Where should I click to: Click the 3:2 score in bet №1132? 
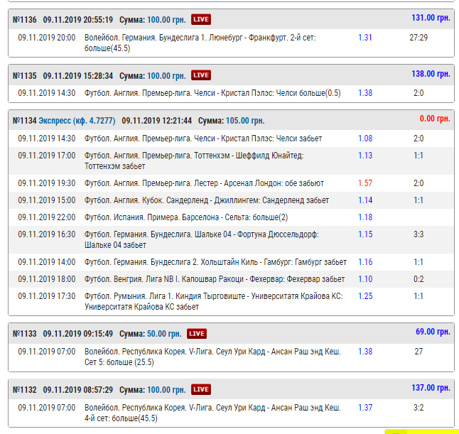(x=418, y=408)
